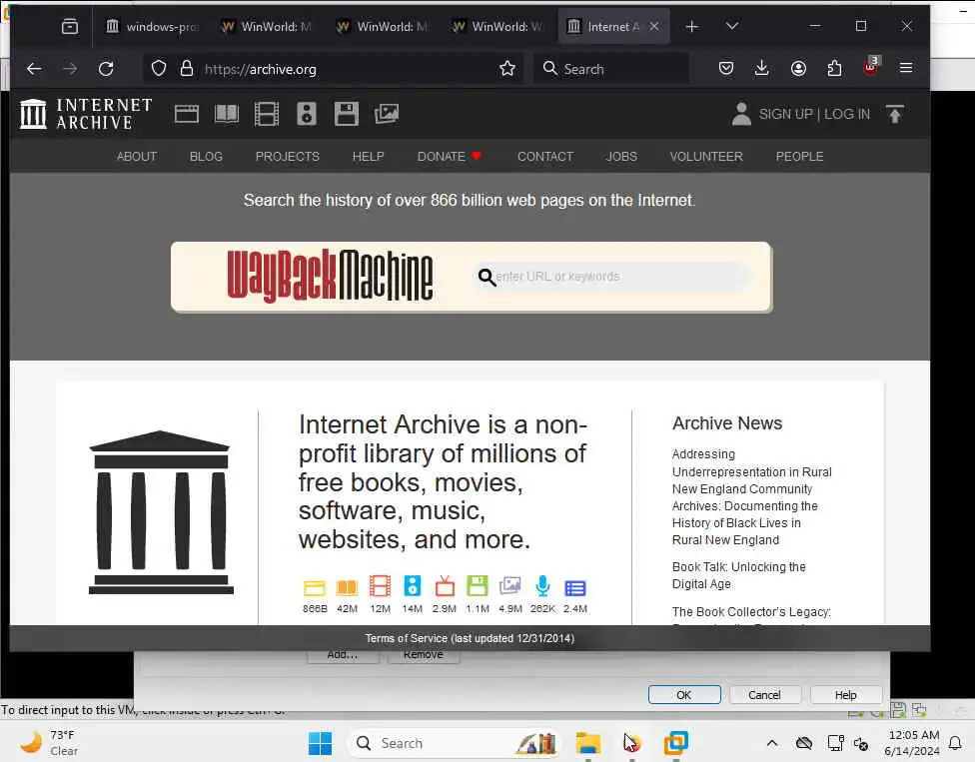Open the tracking protection shield icon
Image resolution: width=975 pixels, height=762 pixels.
pos(159,68)
